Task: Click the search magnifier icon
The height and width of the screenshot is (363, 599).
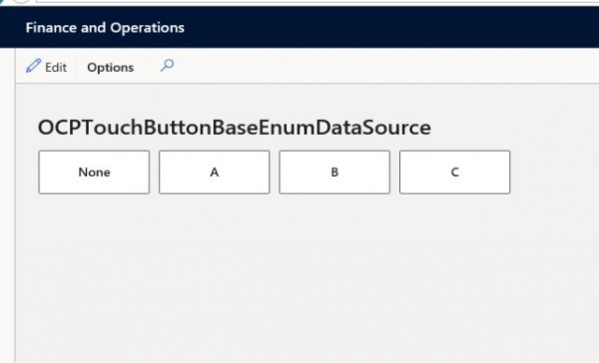Action: 167,66
